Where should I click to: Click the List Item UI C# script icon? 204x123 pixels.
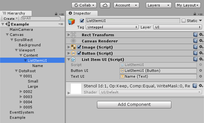pos(73,60)
